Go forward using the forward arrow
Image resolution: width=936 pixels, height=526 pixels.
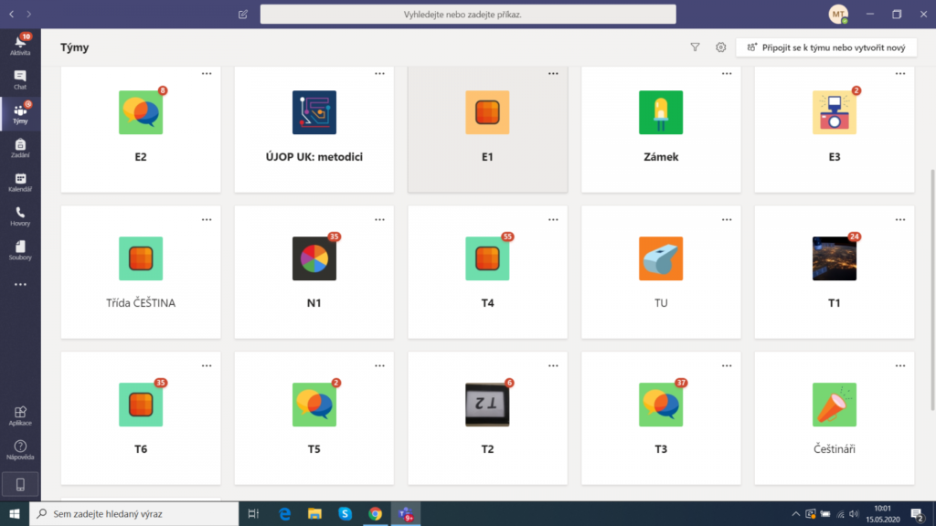coord(28,15)
